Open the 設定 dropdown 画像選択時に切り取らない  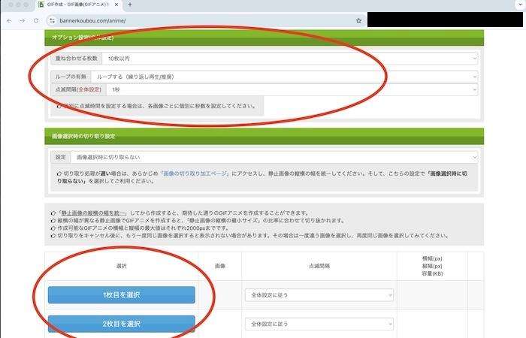coord(274,157)
